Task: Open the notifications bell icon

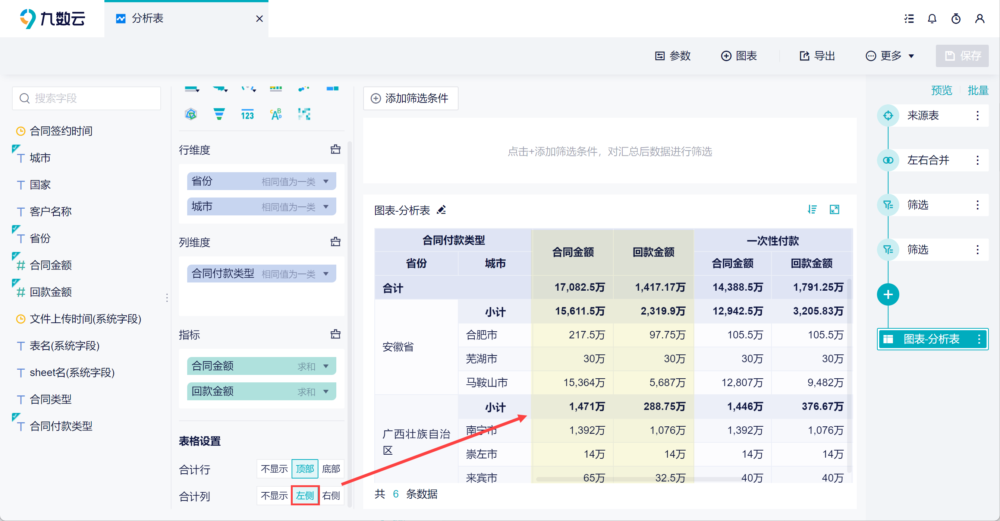Action: [x=932, y=19]
